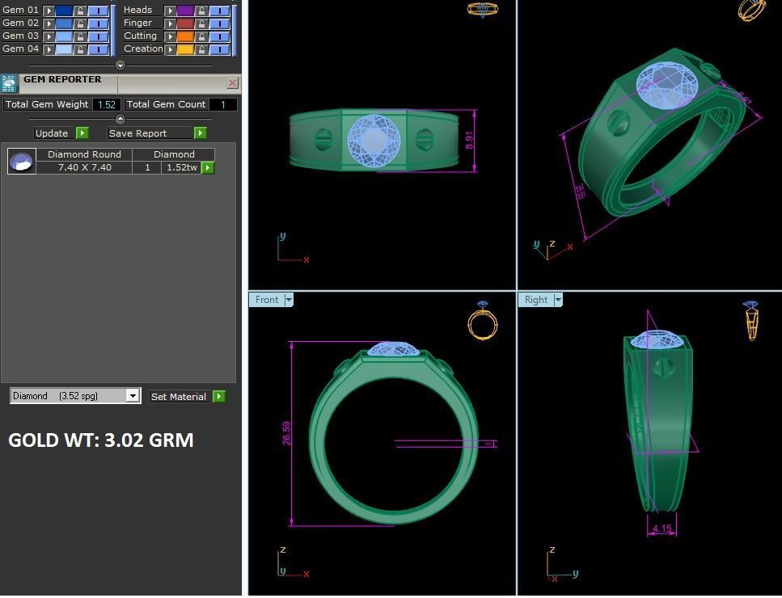Click the green arrow beside 1.52tw

208,167
